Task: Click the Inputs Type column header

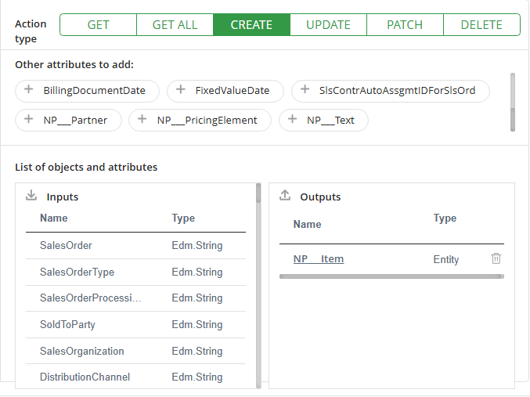Action: pyautogui.click(x=183, y=218)
